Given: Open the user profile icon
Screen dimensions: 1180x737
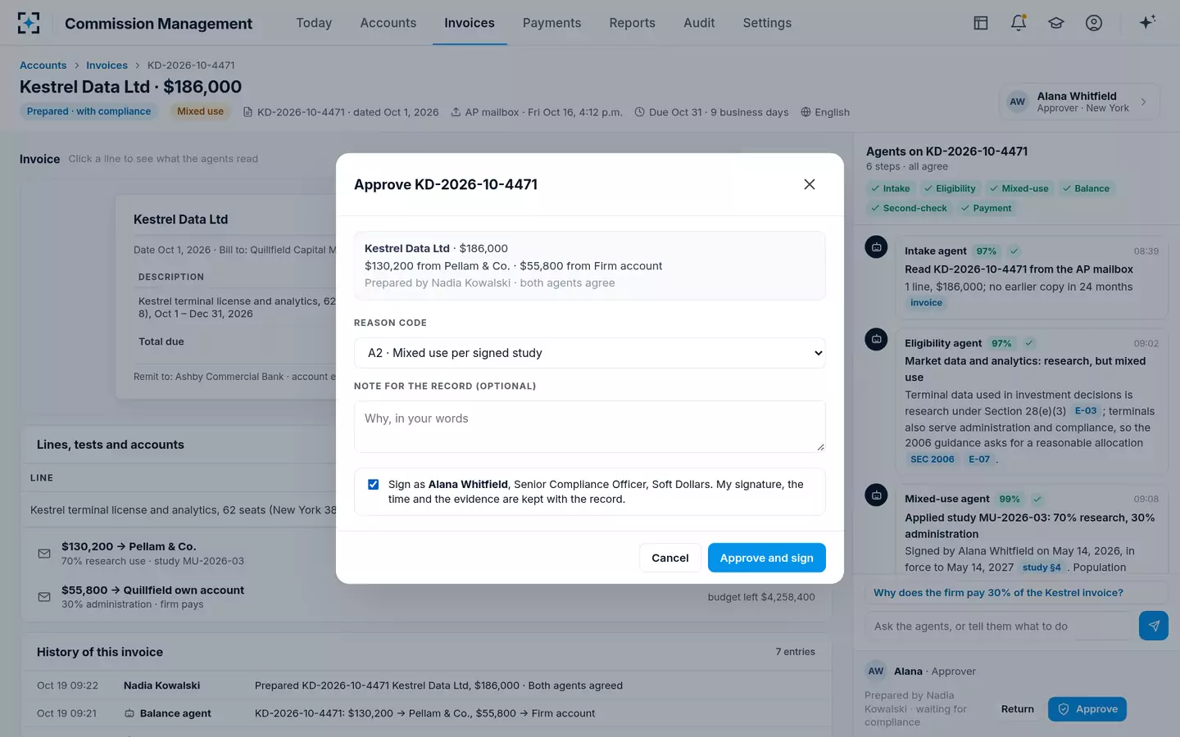Looking at the screenshot, I should [1094, 23].
